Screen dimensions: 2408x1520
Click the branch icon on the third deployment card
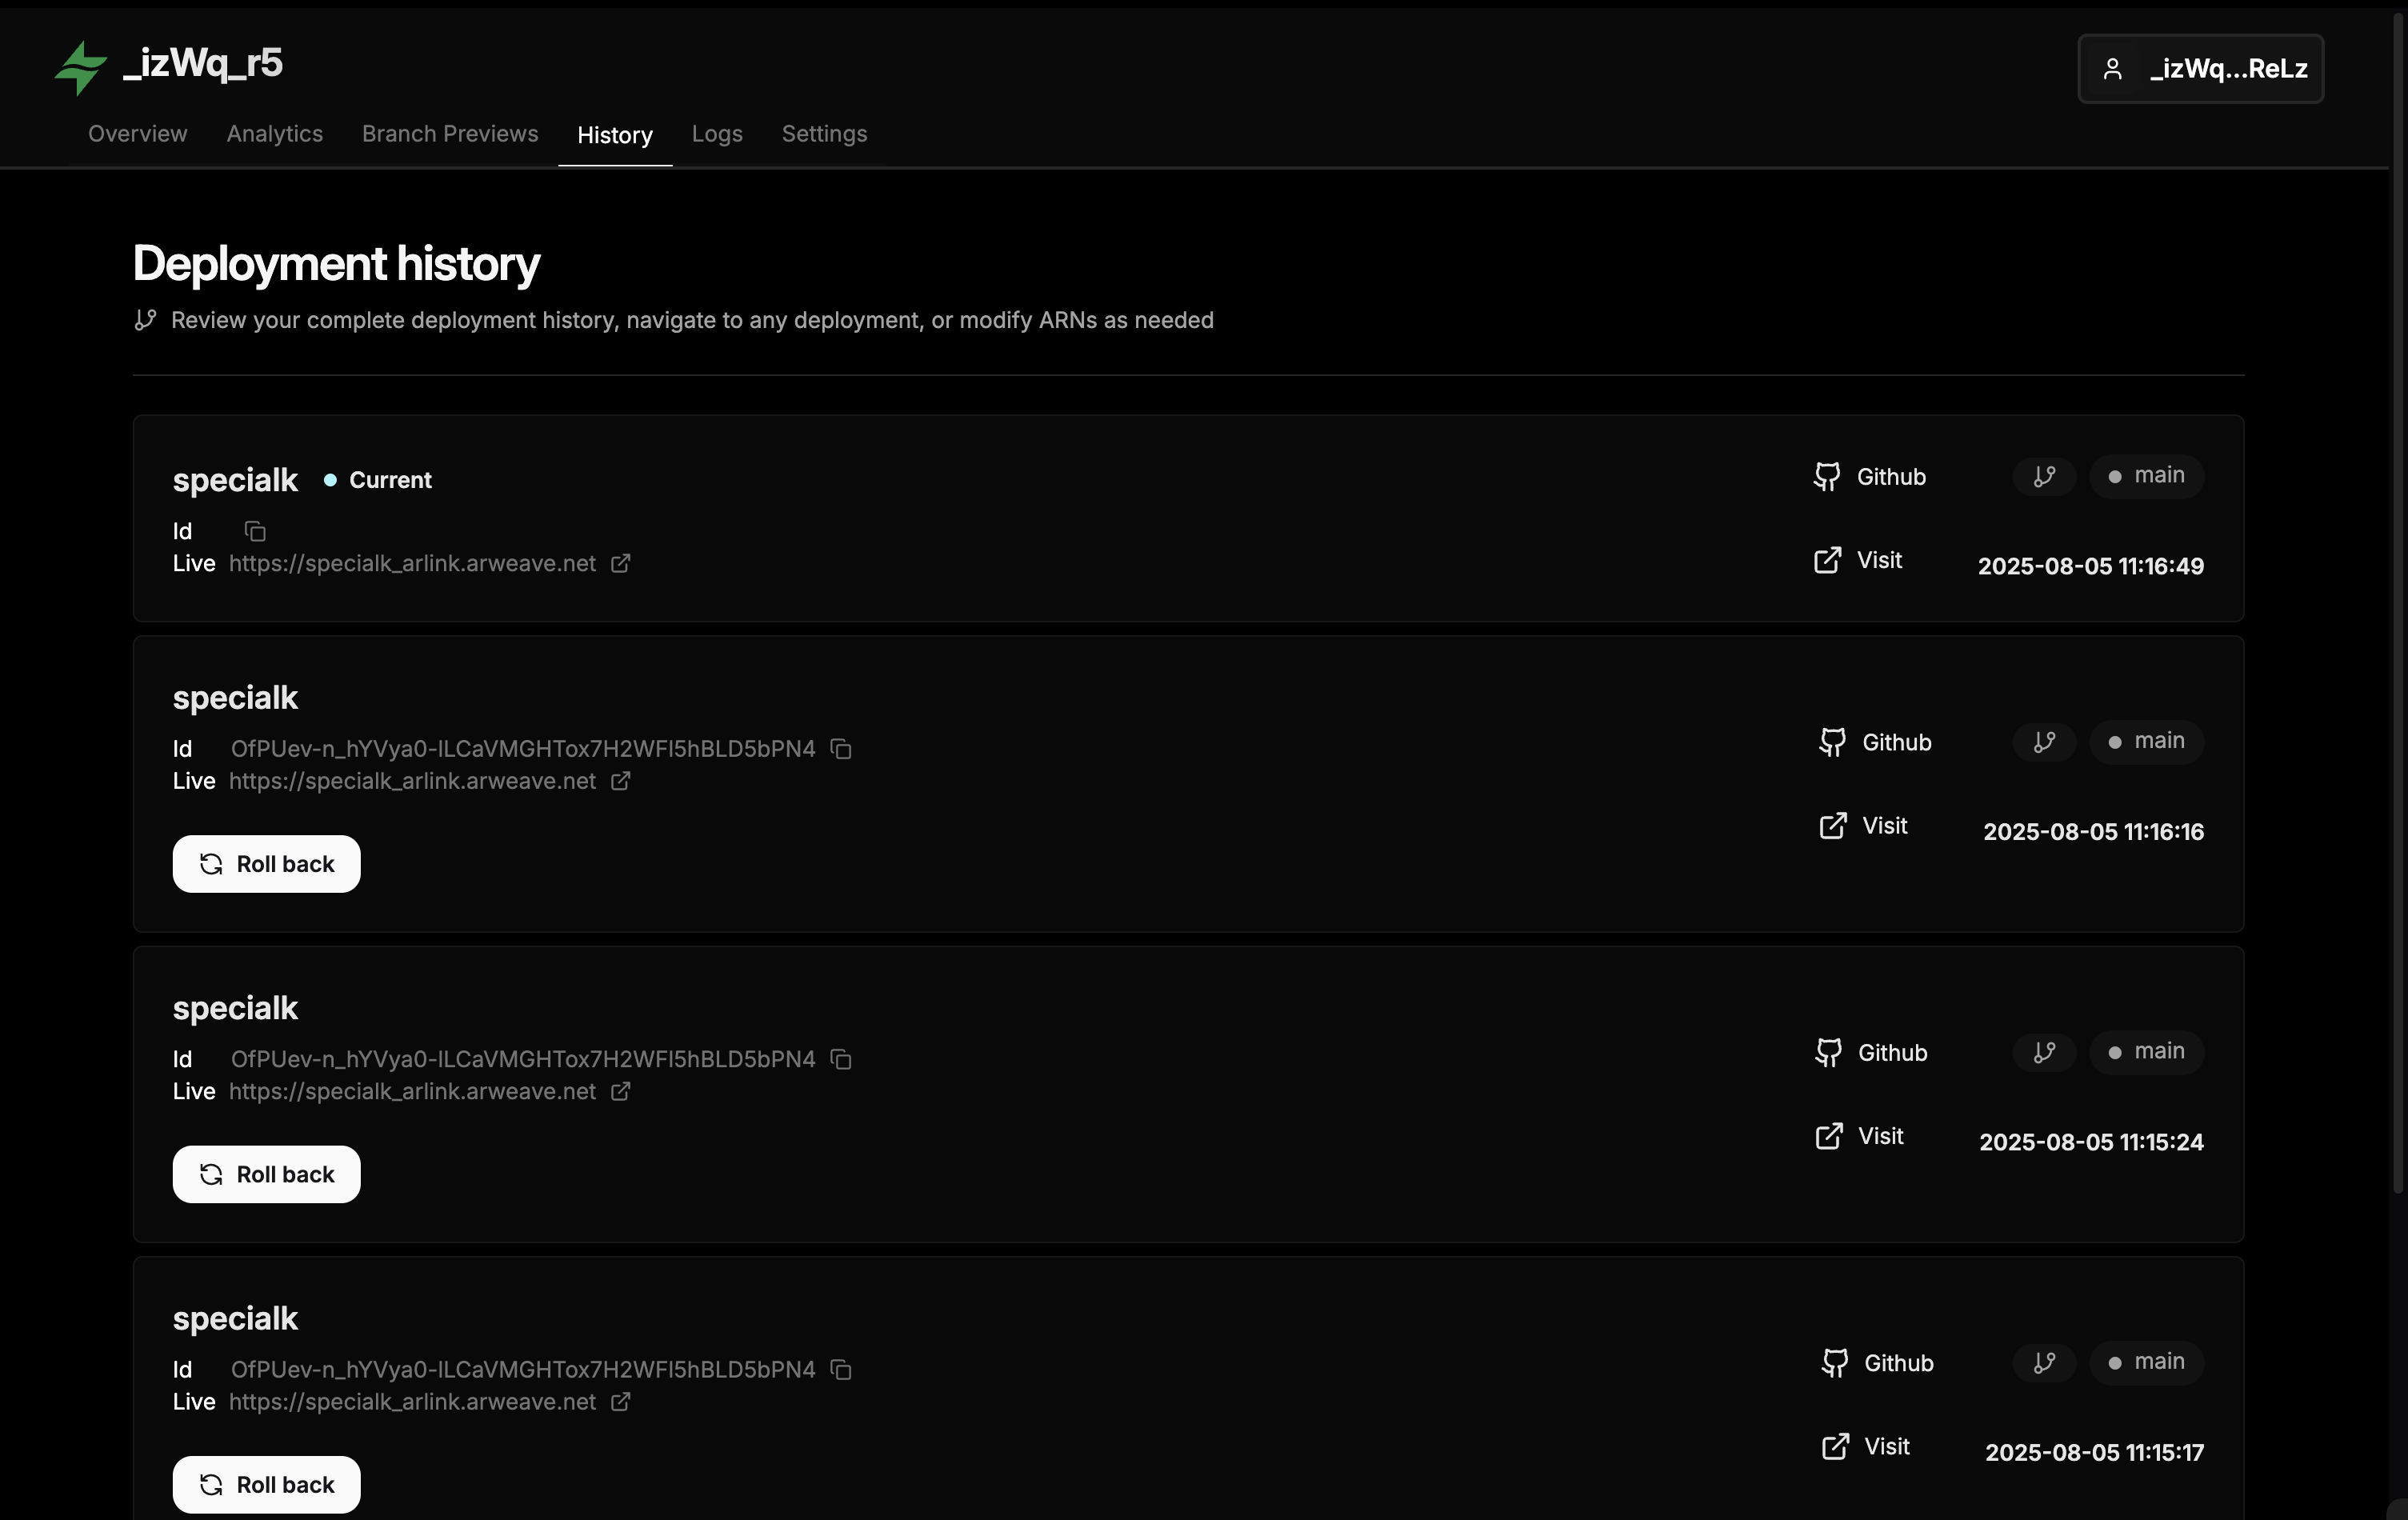[2043, 1052]
